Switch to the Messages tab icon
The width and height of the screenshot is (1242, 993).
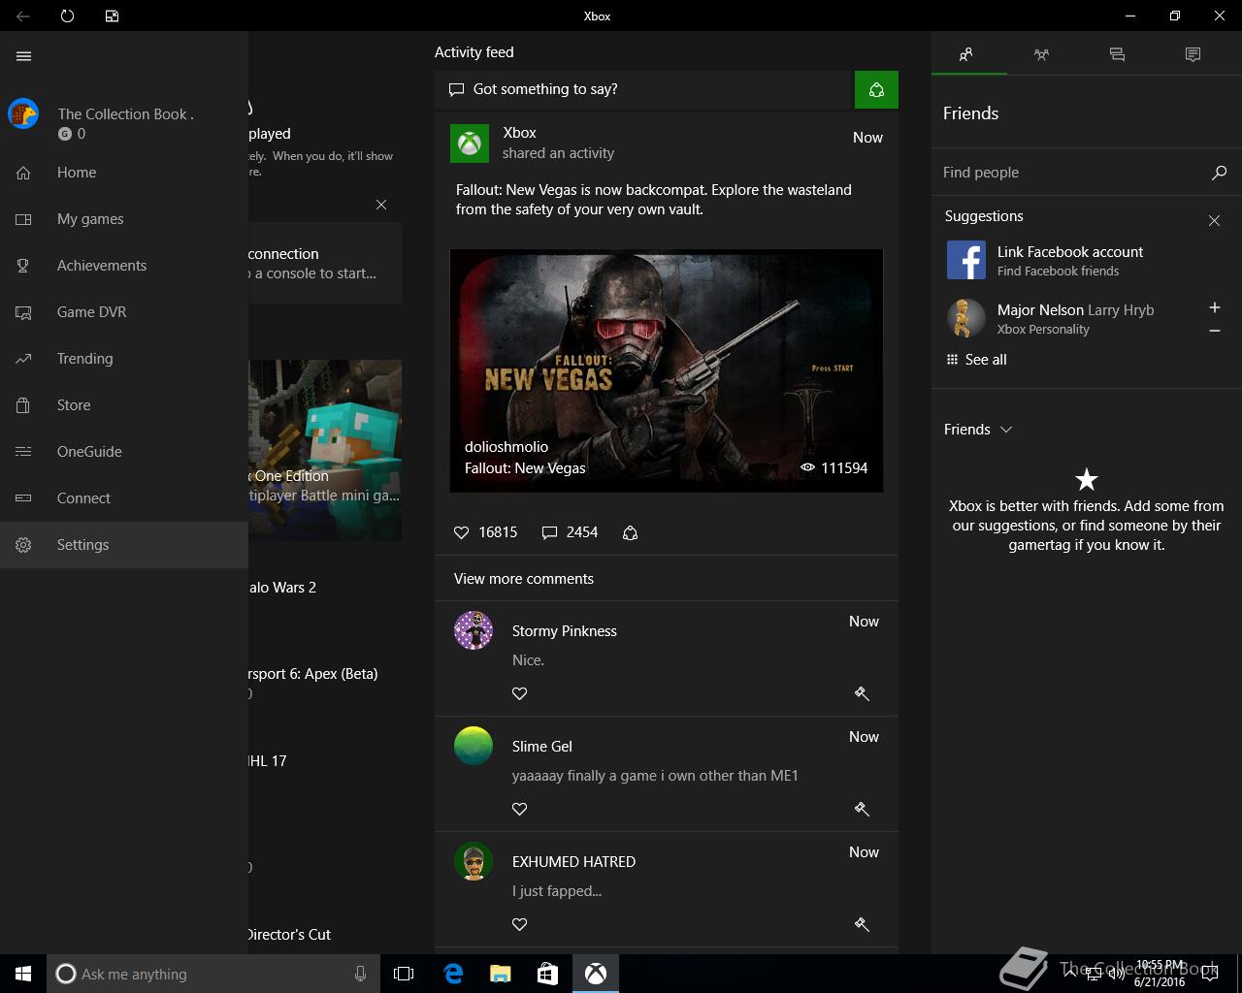(x=1117, y=54)
